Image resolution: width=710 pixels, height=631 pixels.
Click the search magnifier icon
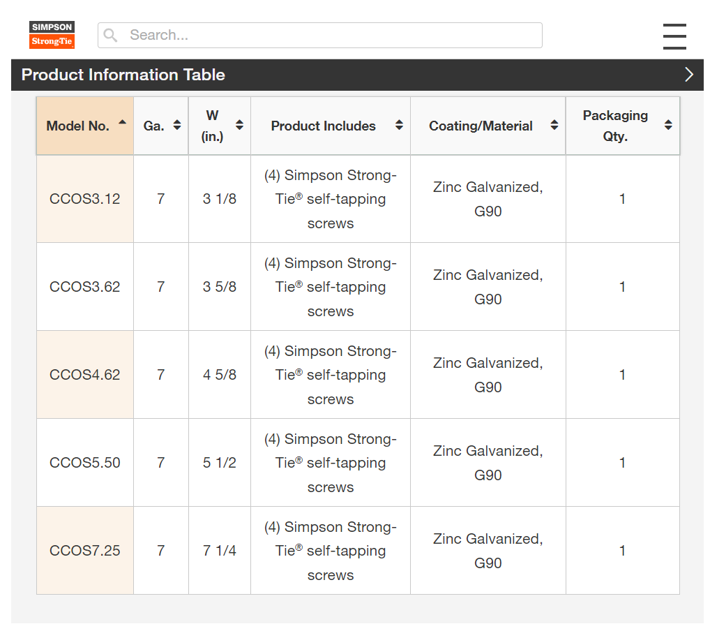pyautogui.click(x=110, y=36)
